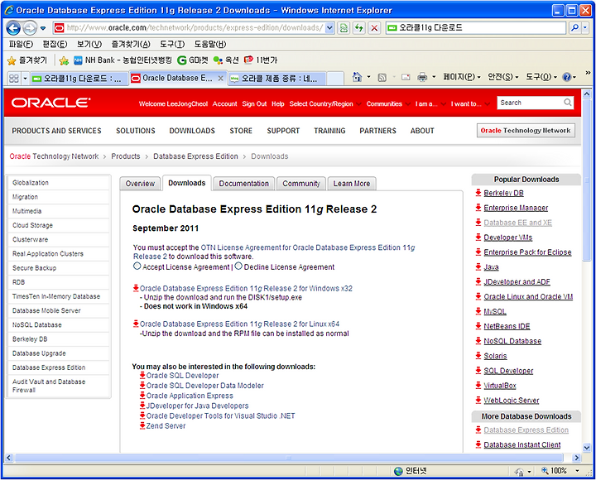This screenshot has width=596, height=480.
Task: Click download icon beside SQL Developer in Popular Downloads
Action: [x=478, y=370]
